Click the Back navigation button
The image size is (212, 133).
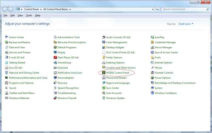pos(5,9)
